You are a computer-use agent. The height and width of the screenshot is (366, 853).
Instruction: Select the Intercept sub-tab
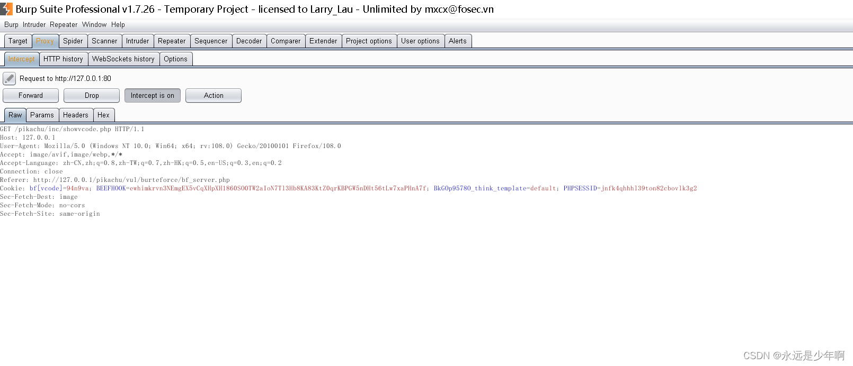[x=22, y=59]
